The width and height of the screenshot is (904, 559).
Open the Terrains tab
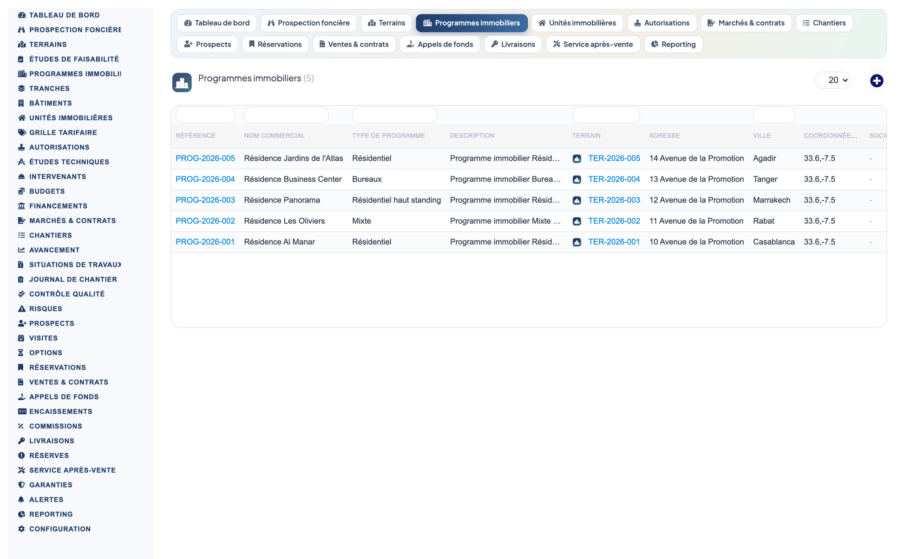[x=386, y=23]
